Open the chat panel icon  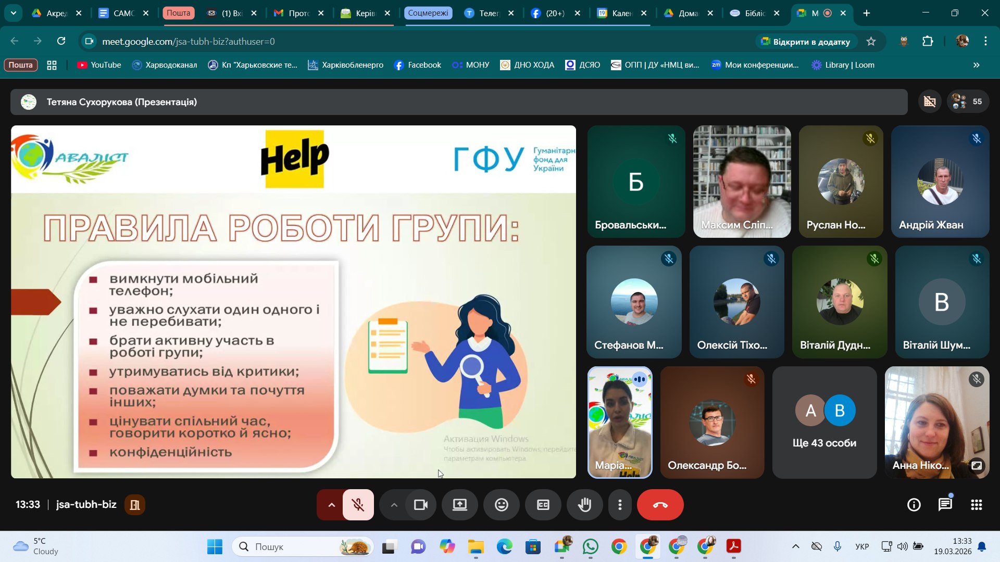click(x=945, y=505)
